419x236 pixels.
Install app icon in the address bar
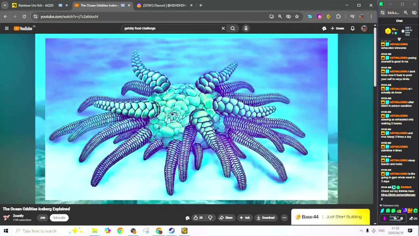tap(272, 16)
